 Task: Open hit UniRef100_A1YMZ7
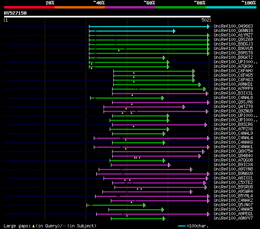233,35
